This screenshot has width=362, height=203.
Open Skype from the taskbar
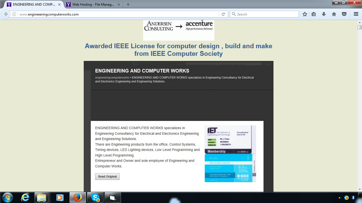[95, 197]
